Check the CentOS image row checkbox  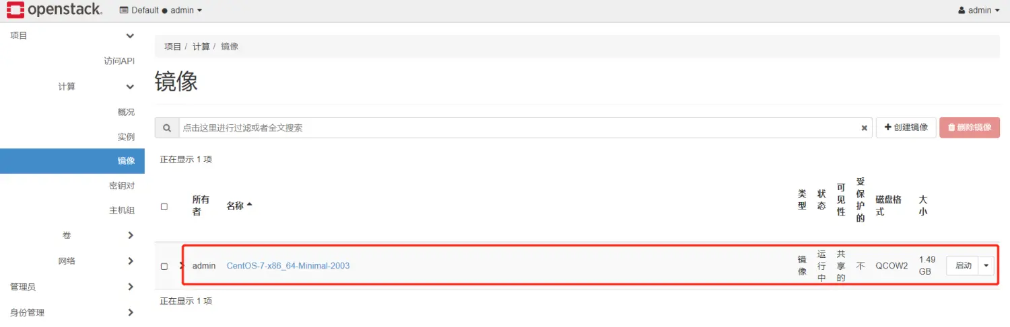pos(164,267)
